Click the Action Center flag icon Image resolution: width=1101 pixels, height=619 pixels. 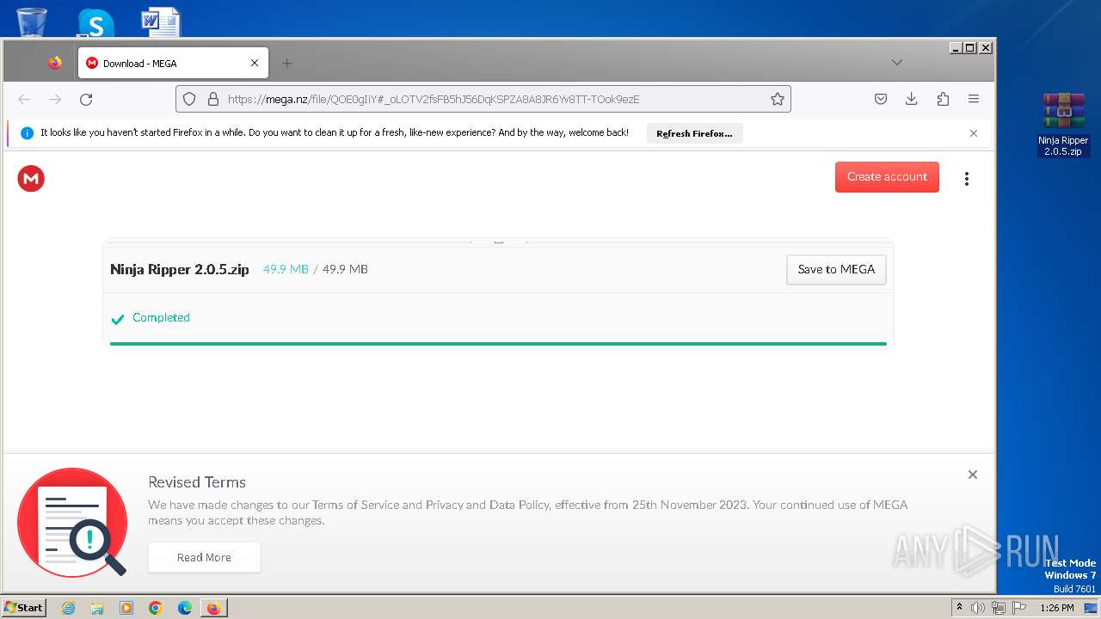pos(1019,608)
